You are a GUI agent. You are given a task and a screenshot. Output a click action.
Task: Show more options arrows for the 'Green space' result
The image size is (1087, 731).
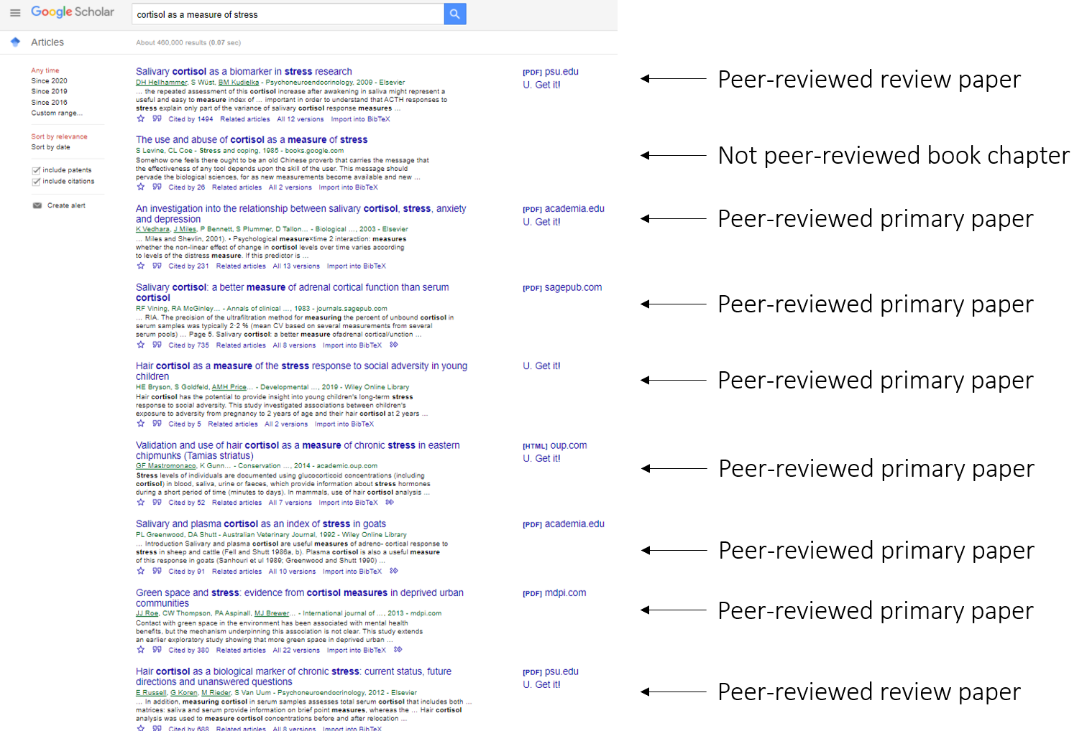point(398,650)
